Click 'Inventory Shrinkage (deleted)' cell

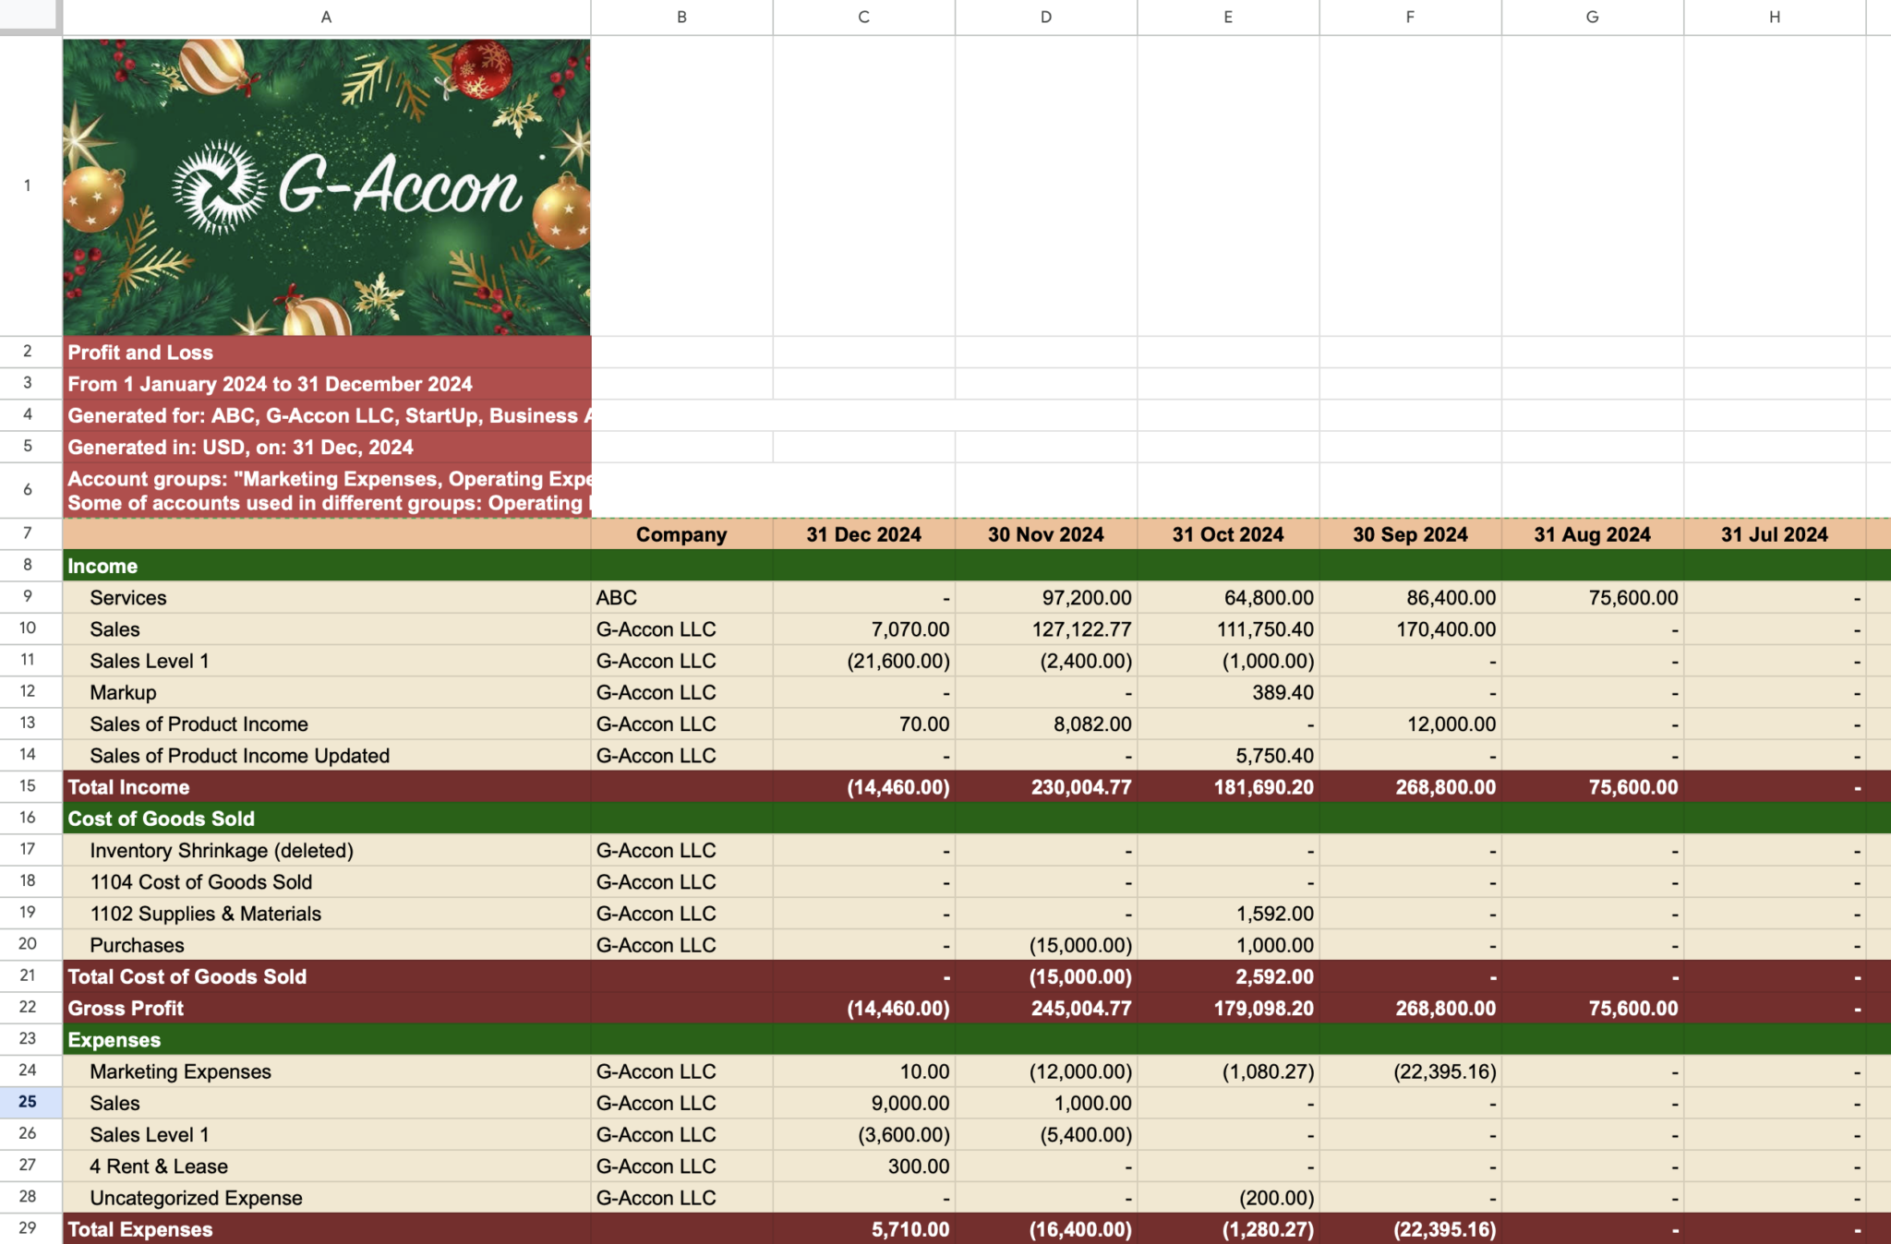(x=327, y=850)
